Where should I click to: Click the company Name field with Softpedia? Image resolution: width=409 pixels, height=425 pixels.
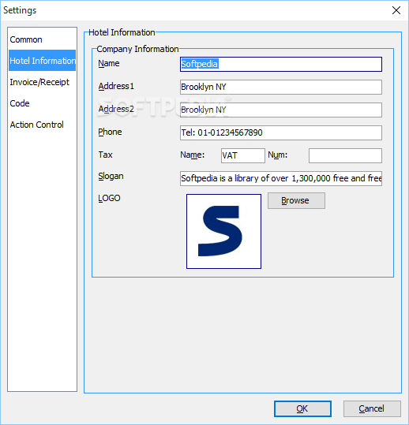281,64
